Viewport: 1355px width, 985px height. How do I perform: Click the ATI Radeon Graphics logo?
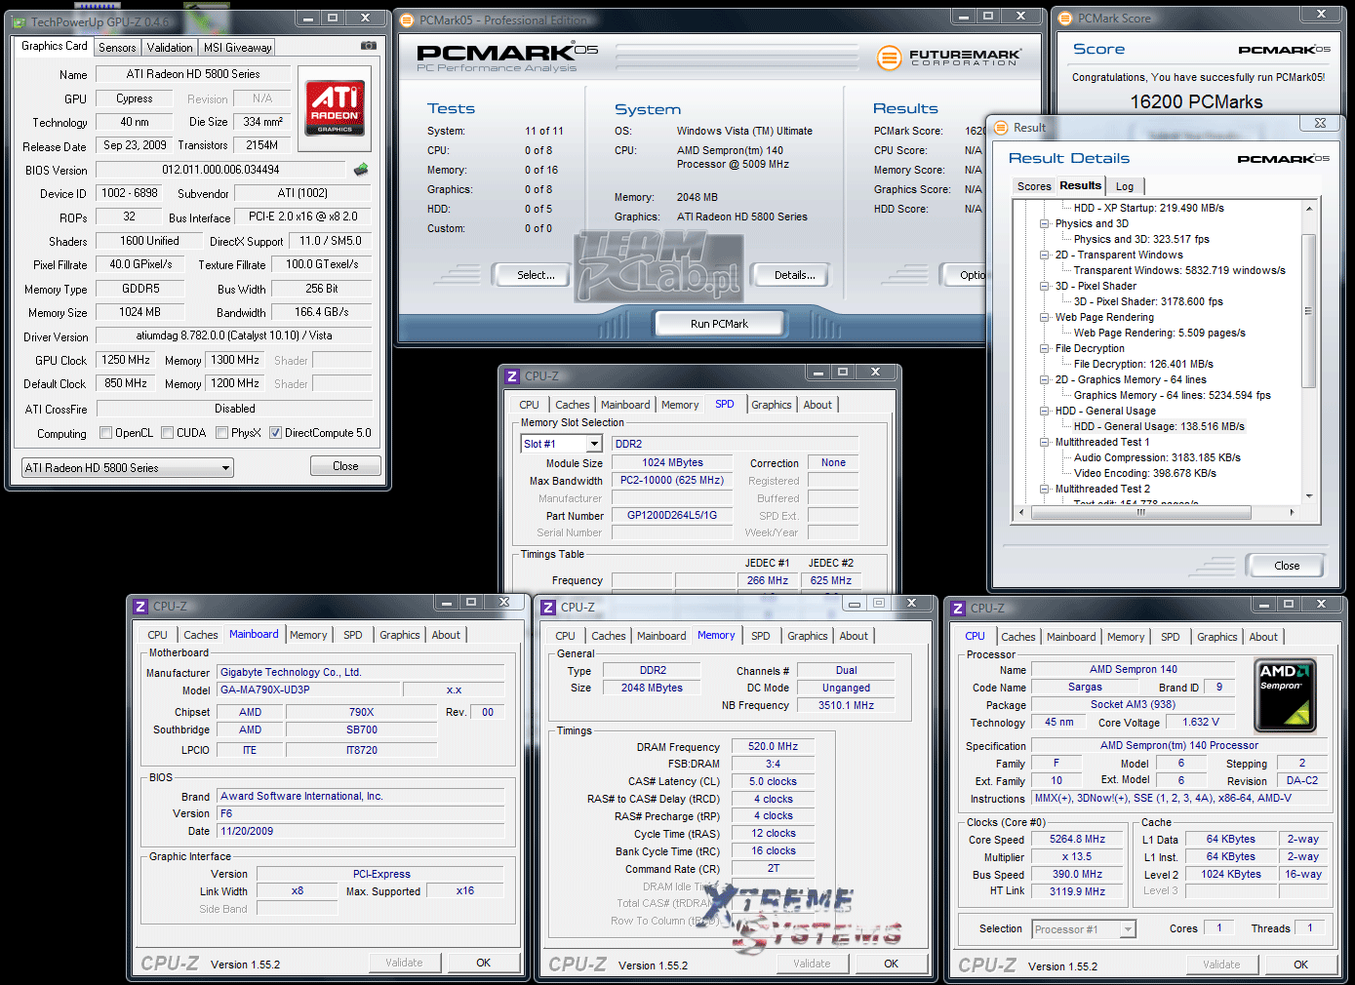(x=335, y=106)
